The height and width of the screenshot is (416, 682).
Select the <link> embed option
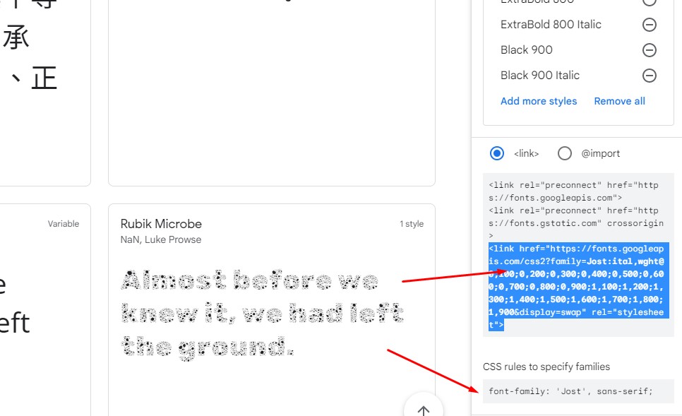497,153
